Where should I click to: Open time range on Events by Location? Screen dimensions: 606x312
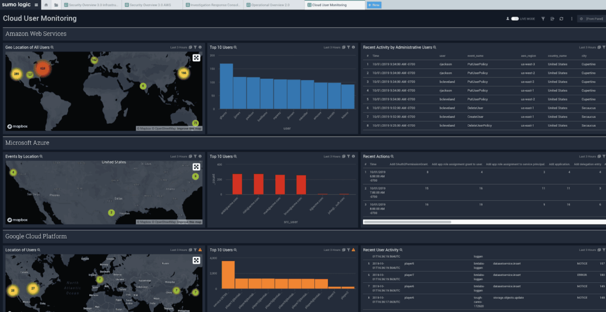179,156
